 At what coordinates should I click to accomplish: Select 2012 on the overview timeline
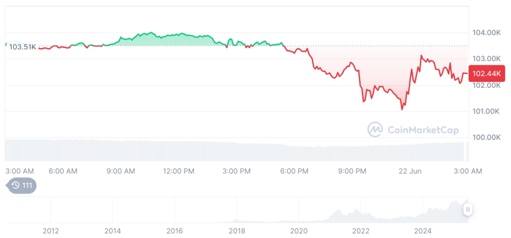[51, 230]
